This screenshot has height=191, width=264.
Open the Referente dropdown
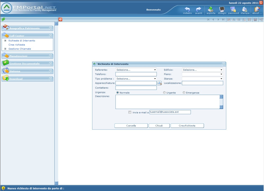136,70
